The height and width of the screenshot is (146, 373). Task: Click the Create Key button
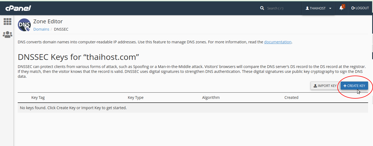354,86
